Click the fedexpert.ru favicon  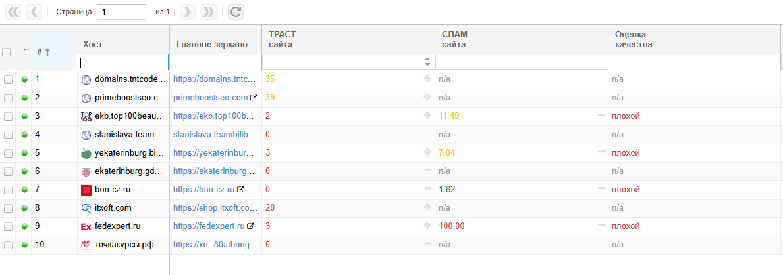coord(86,226)
